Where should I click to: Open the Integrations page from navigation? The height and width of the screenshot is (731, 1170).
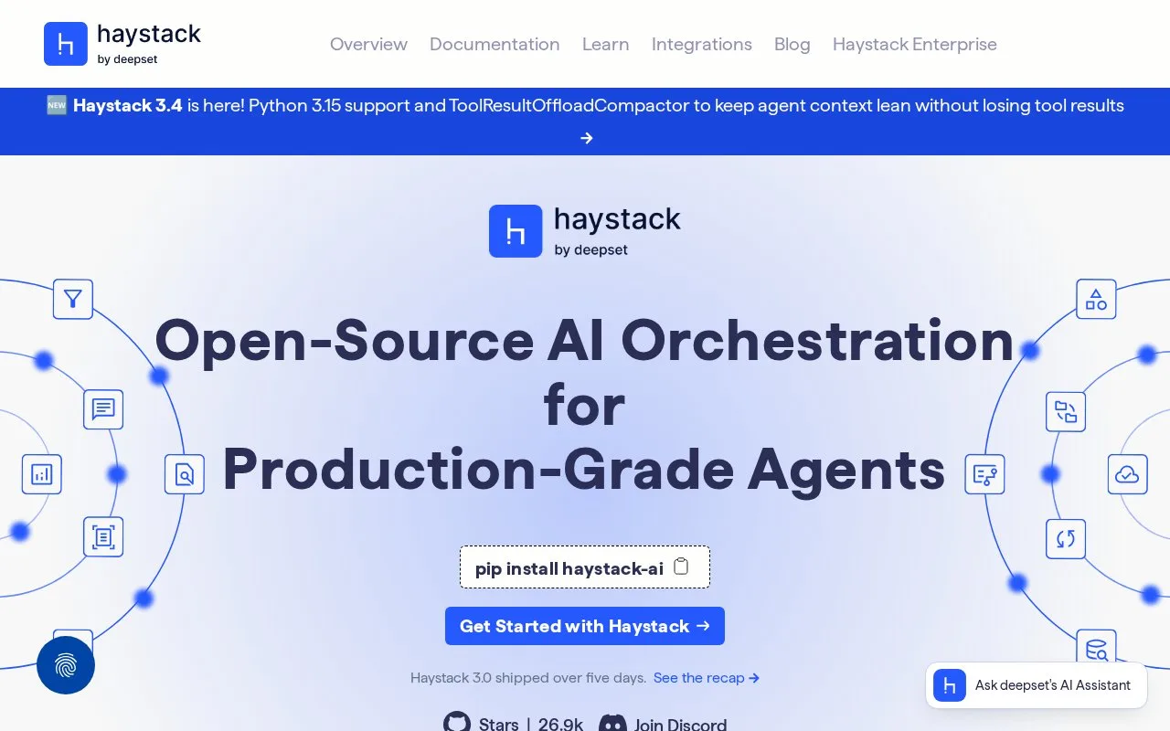point(702,44)
